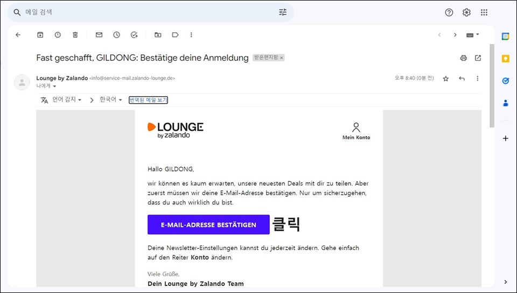Archive this email
The width and height of the screenshot is (517, 293).
(40, 35)
